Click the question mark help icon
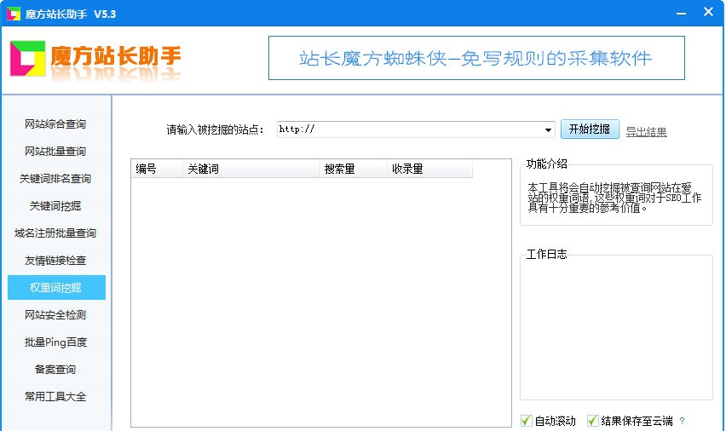This screenshot has width=726, height=431. (x=682, y=421)
